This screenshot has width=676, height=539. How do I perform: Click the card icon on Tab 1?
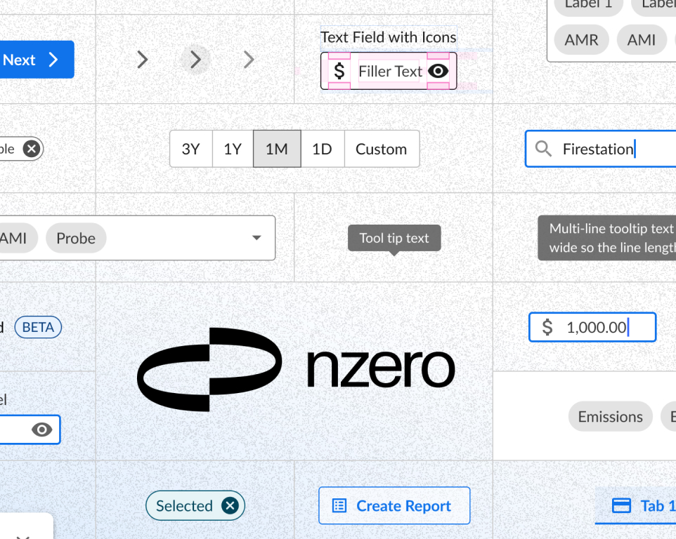[x=621, y=506]
